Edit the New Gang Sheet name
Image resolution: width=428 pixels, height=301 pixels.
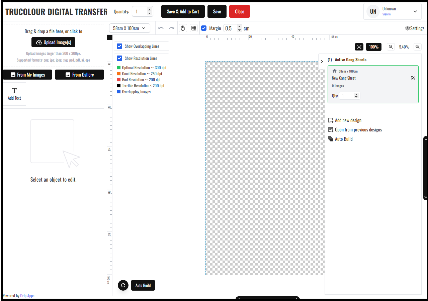click(413, 78)
